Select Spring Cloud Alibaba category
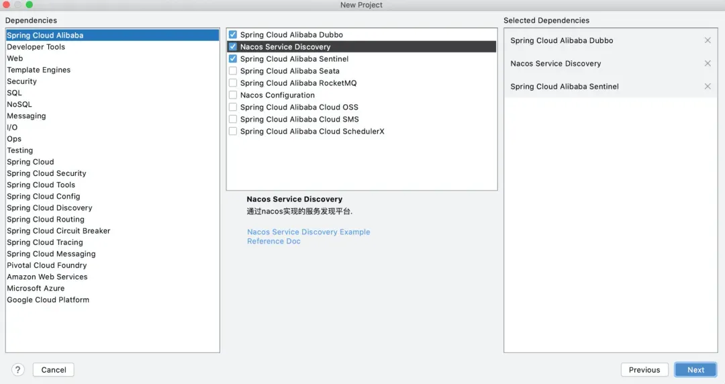Viewport: 725px width, 384px height. 112,35
